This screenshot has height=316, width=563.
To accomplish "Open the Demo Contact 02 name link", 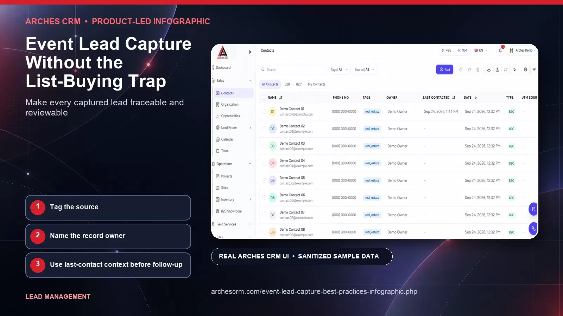I will [292, 126].
